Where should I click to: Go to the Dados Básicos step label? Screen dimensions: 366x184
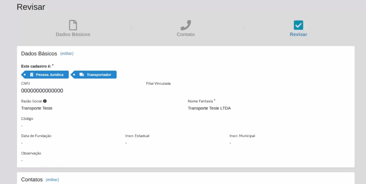tap(73, 34)
